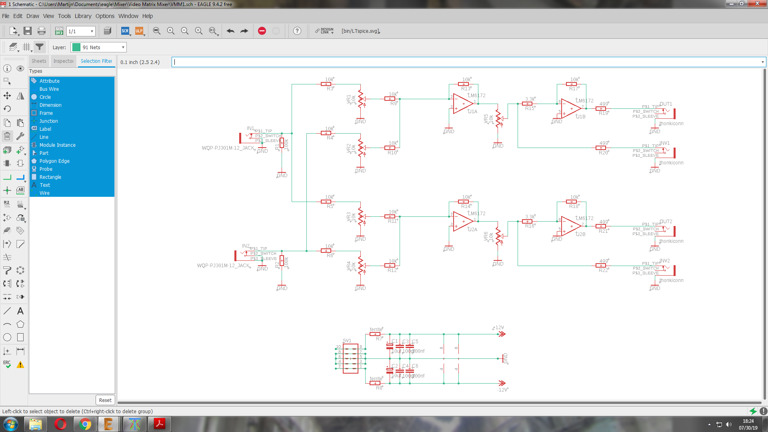Viewport: 768px width, 432px height.
Task: Run a ULP with the ULP icon
Action: pyautogui.click(x=139, y=31)
